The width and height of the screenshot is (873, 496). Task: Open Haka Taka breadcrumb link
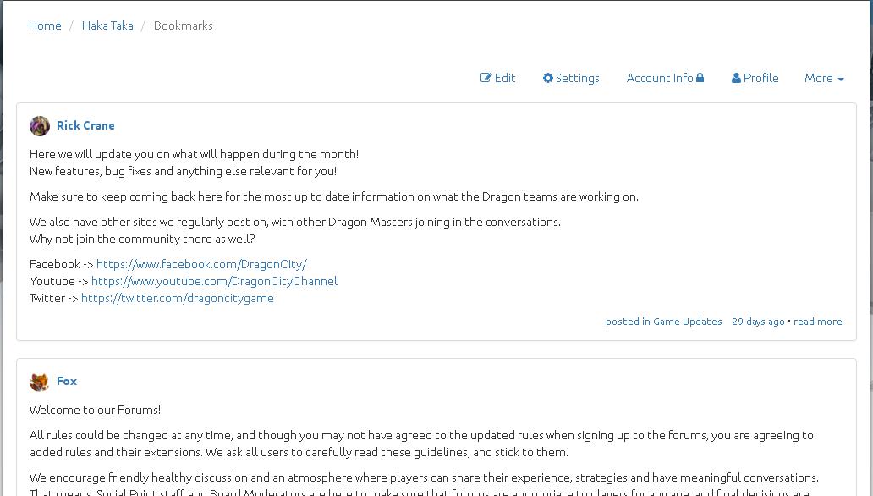tap(107, 25)
